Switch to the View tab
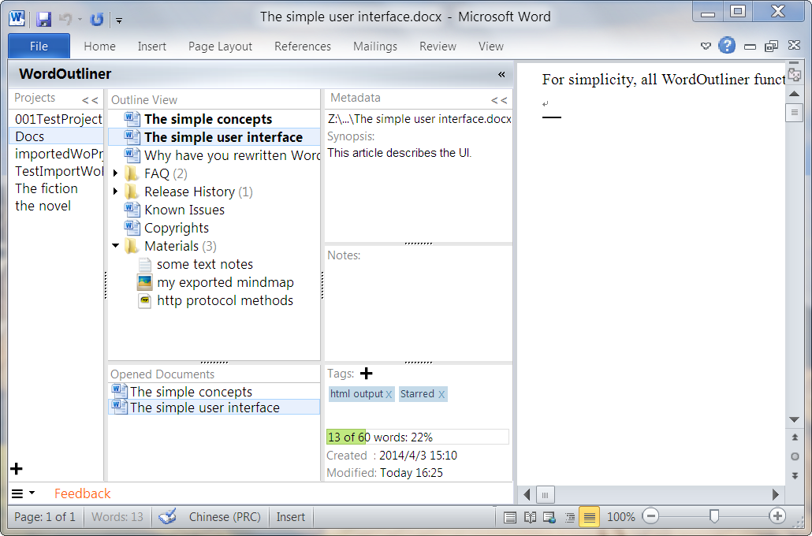The height and width of the screenshot is (536, 812). coord(491,46)
